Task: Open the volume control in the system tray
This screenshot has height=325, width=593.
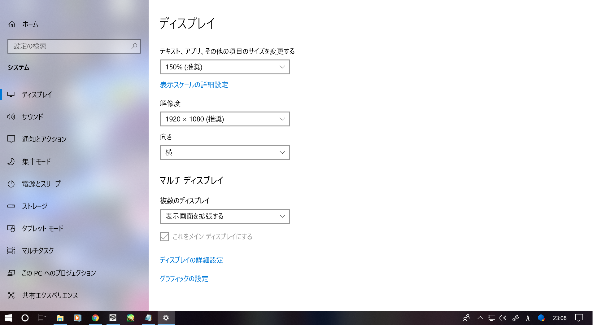Action: click(x=503, y=318)
